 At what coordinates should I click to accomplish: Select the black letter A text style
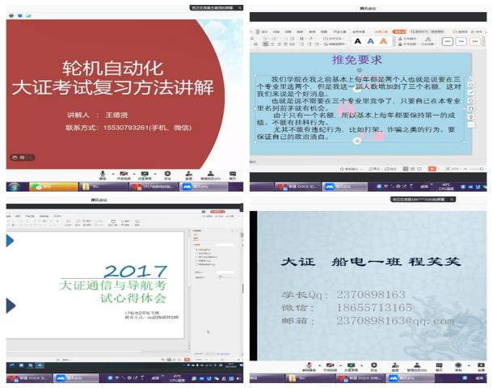point(357,41)
